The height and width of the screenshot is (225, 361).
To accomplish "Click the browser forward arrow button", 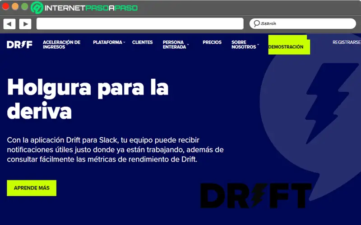I will tap(25, 24).
